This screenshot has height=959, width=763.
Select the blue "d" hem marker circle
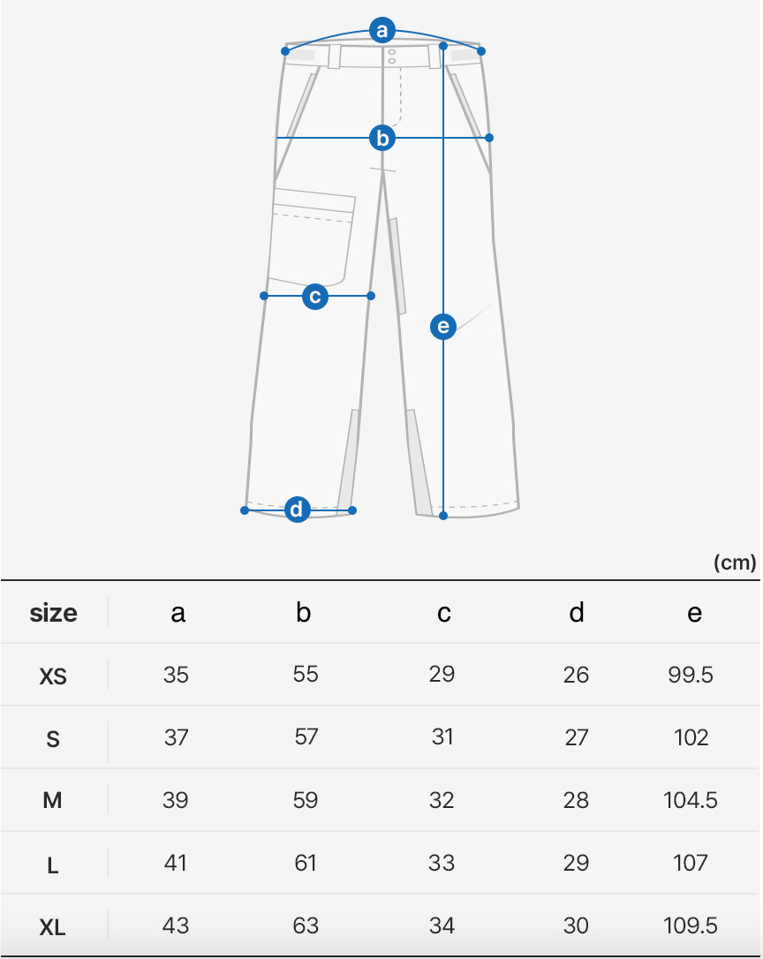(x=298, y=510)
